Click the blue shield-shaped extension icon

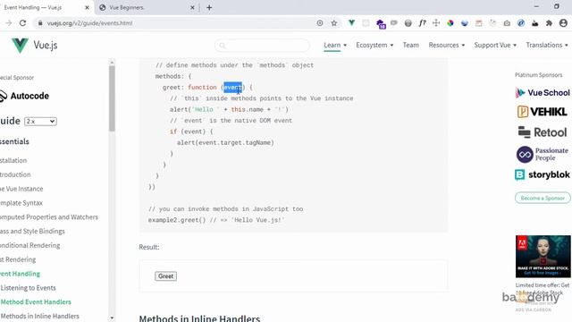[465, 23]
